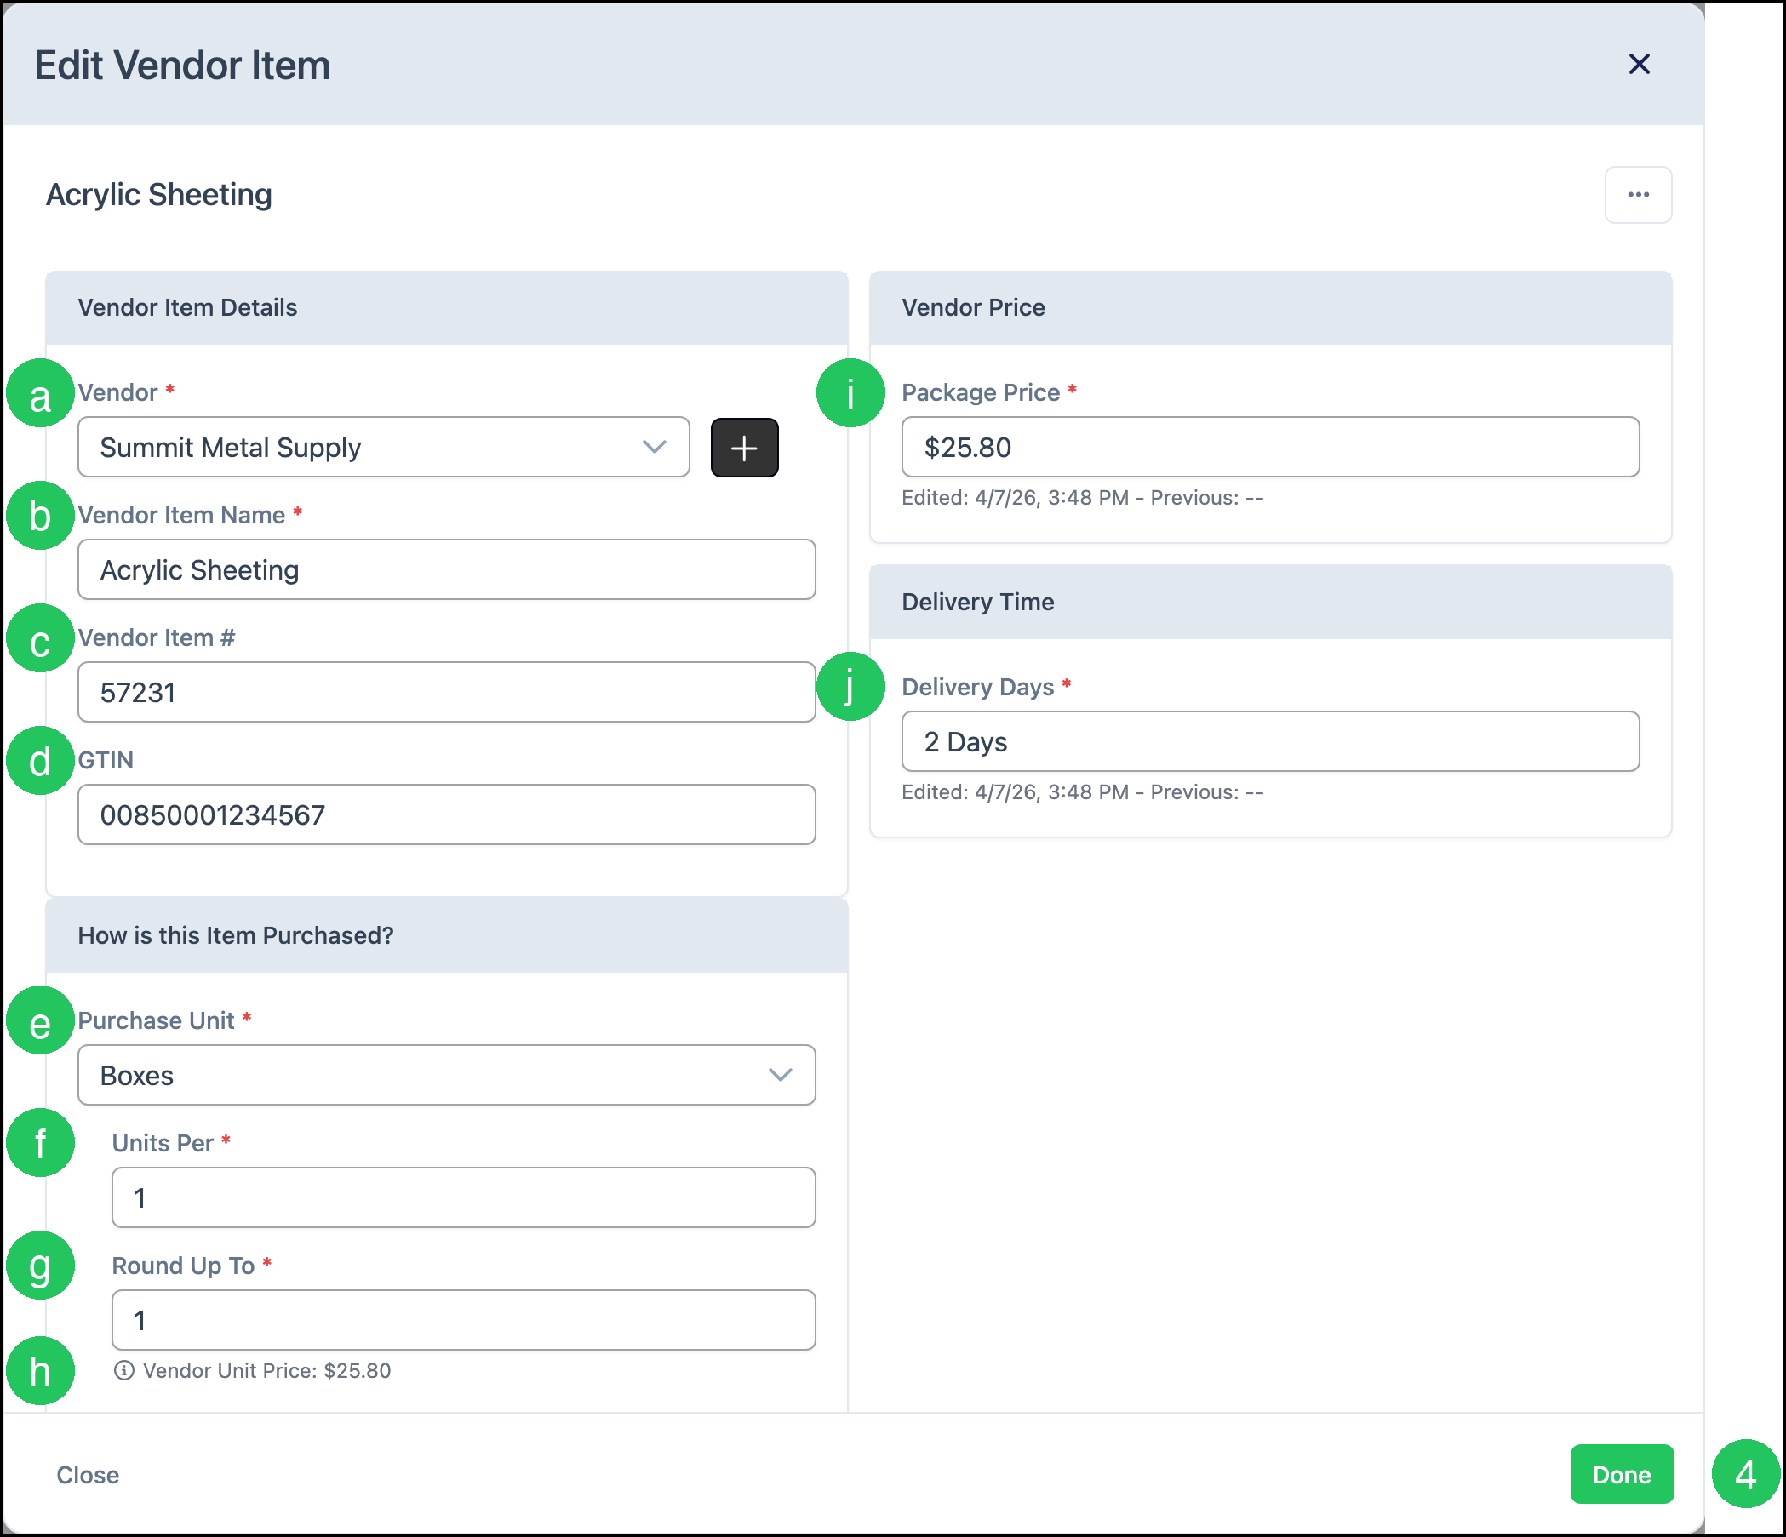Click the Round Up To field
This screenshot has height=1537, width=1786.
[x=464, y=1319]
